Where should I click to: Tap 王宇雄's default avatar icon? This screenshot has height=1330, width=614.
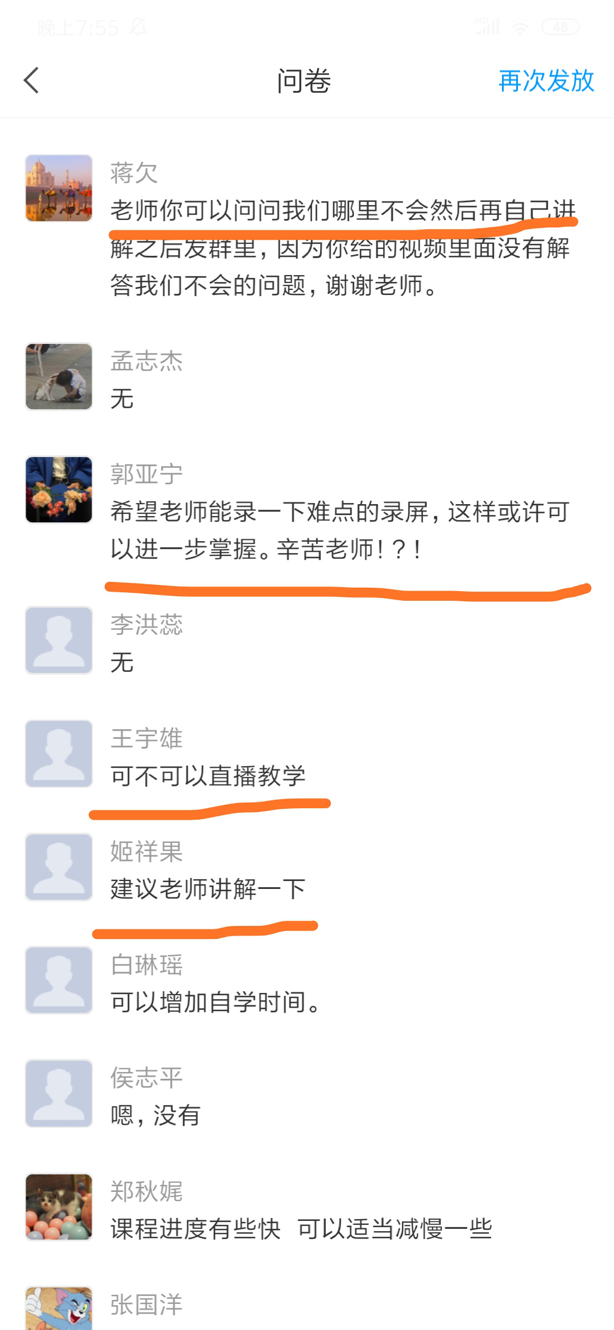59,754
